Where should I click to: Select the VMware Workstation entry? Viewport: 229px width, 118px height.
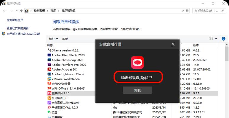(x=65, y=79)
